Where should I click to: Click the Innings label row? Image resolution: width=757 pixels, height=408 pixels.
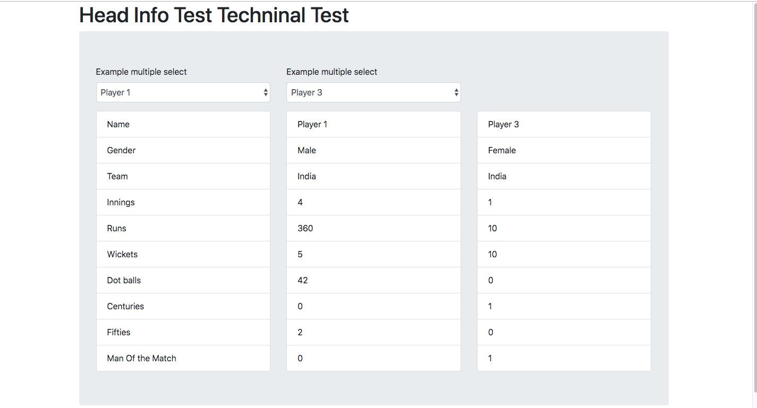pos(183,202)
